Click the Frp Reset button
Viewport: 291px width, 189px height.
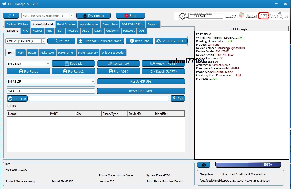28,71
